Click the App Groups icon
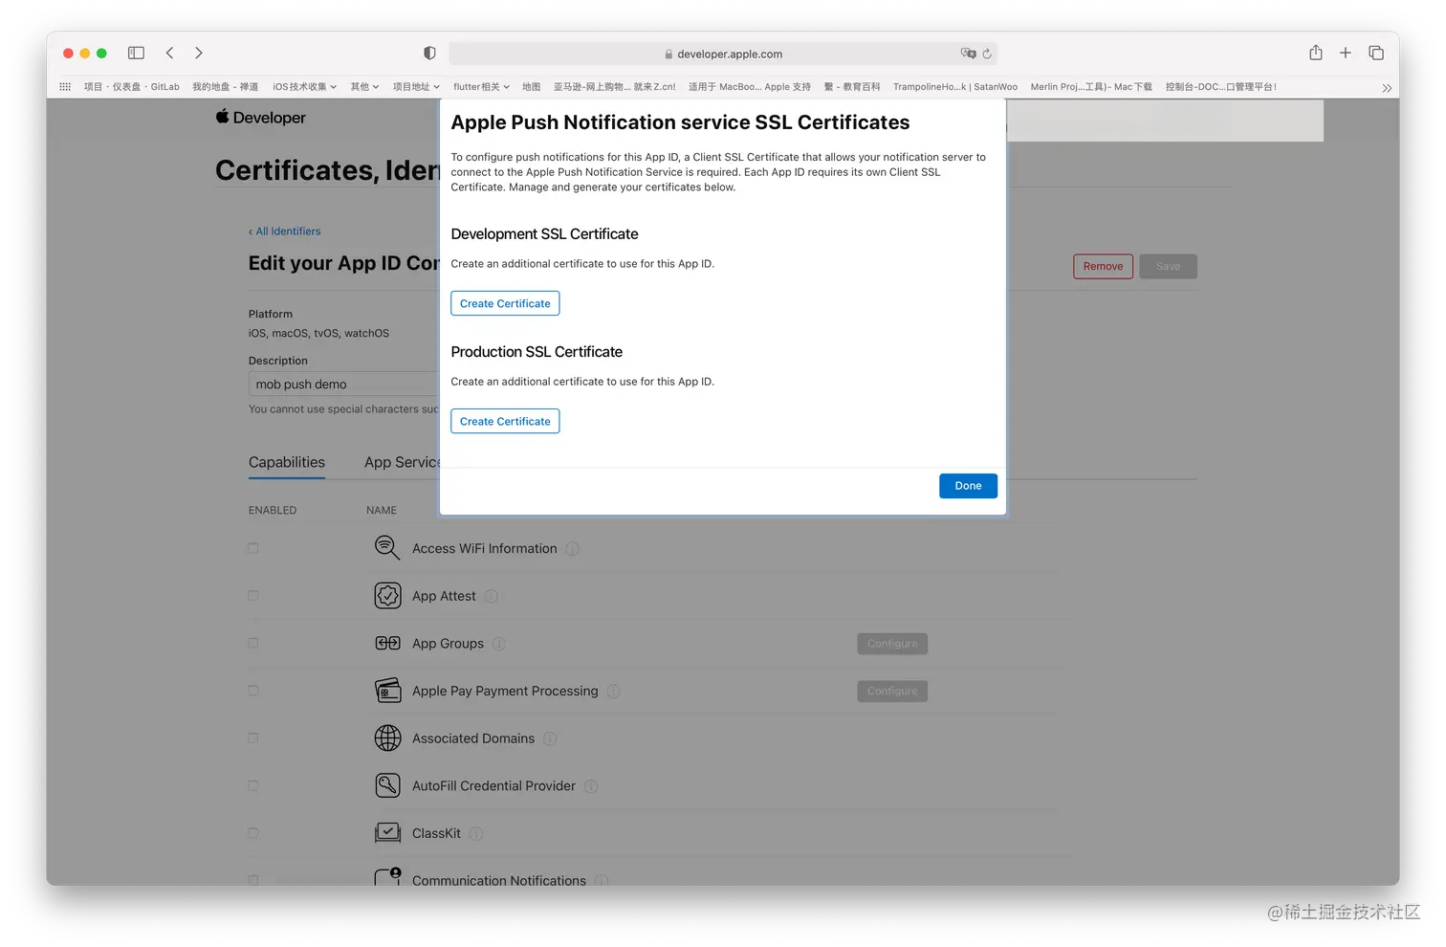 (x=387, y=643)
